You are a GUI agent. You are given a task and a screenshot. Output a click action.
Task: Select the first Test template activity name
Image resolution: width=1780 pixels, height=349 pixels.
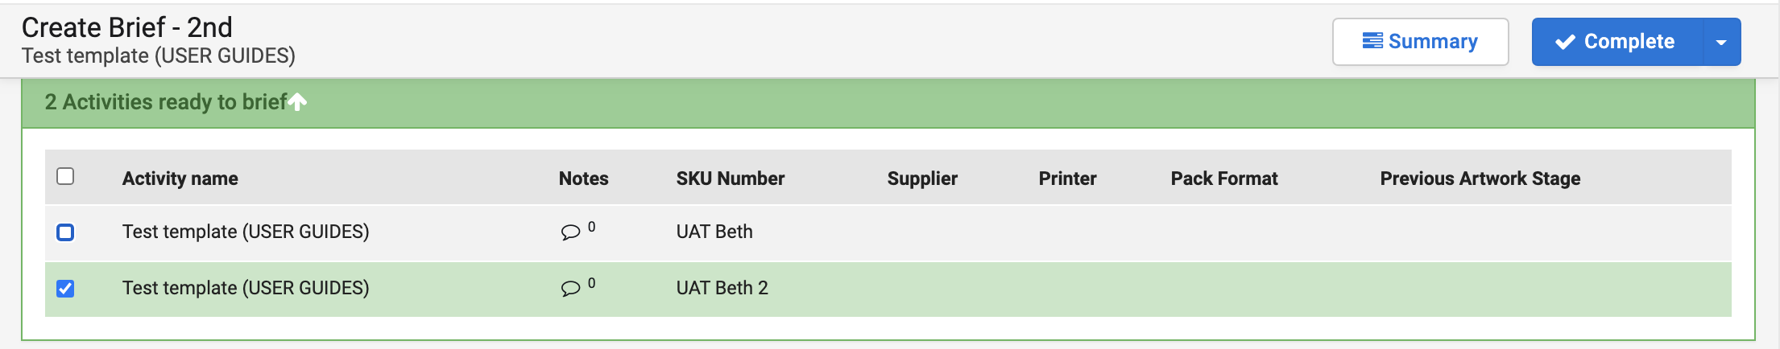coord(246,232)
